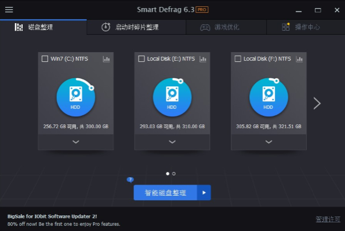
Task: Click the HDD icon of Local Disk (F:)
Action: [268, 97]
